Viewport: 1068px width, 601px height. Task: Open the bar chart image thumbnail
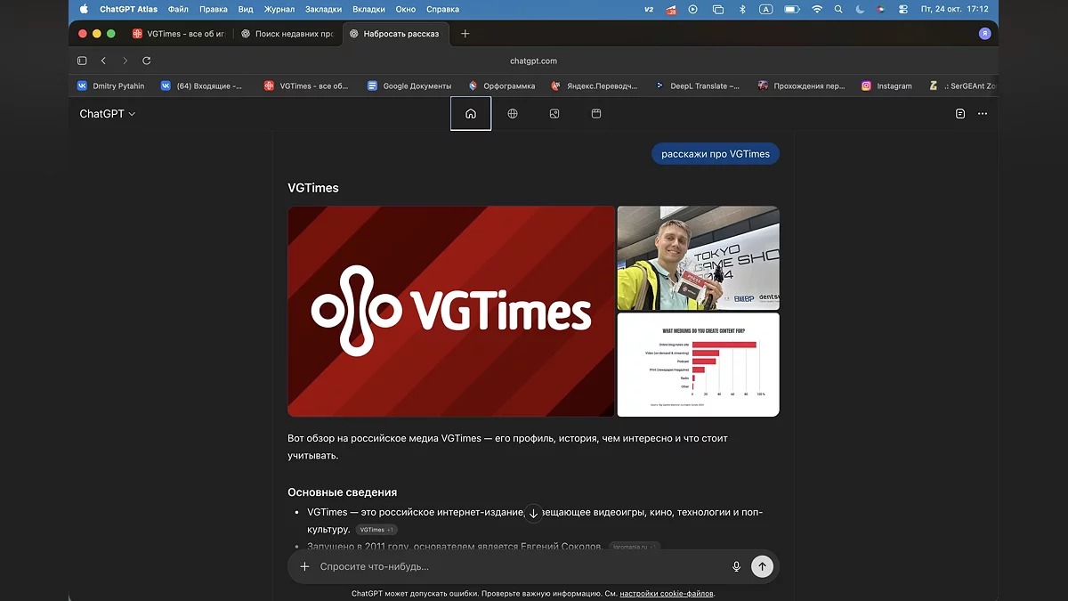click(699, 364)
